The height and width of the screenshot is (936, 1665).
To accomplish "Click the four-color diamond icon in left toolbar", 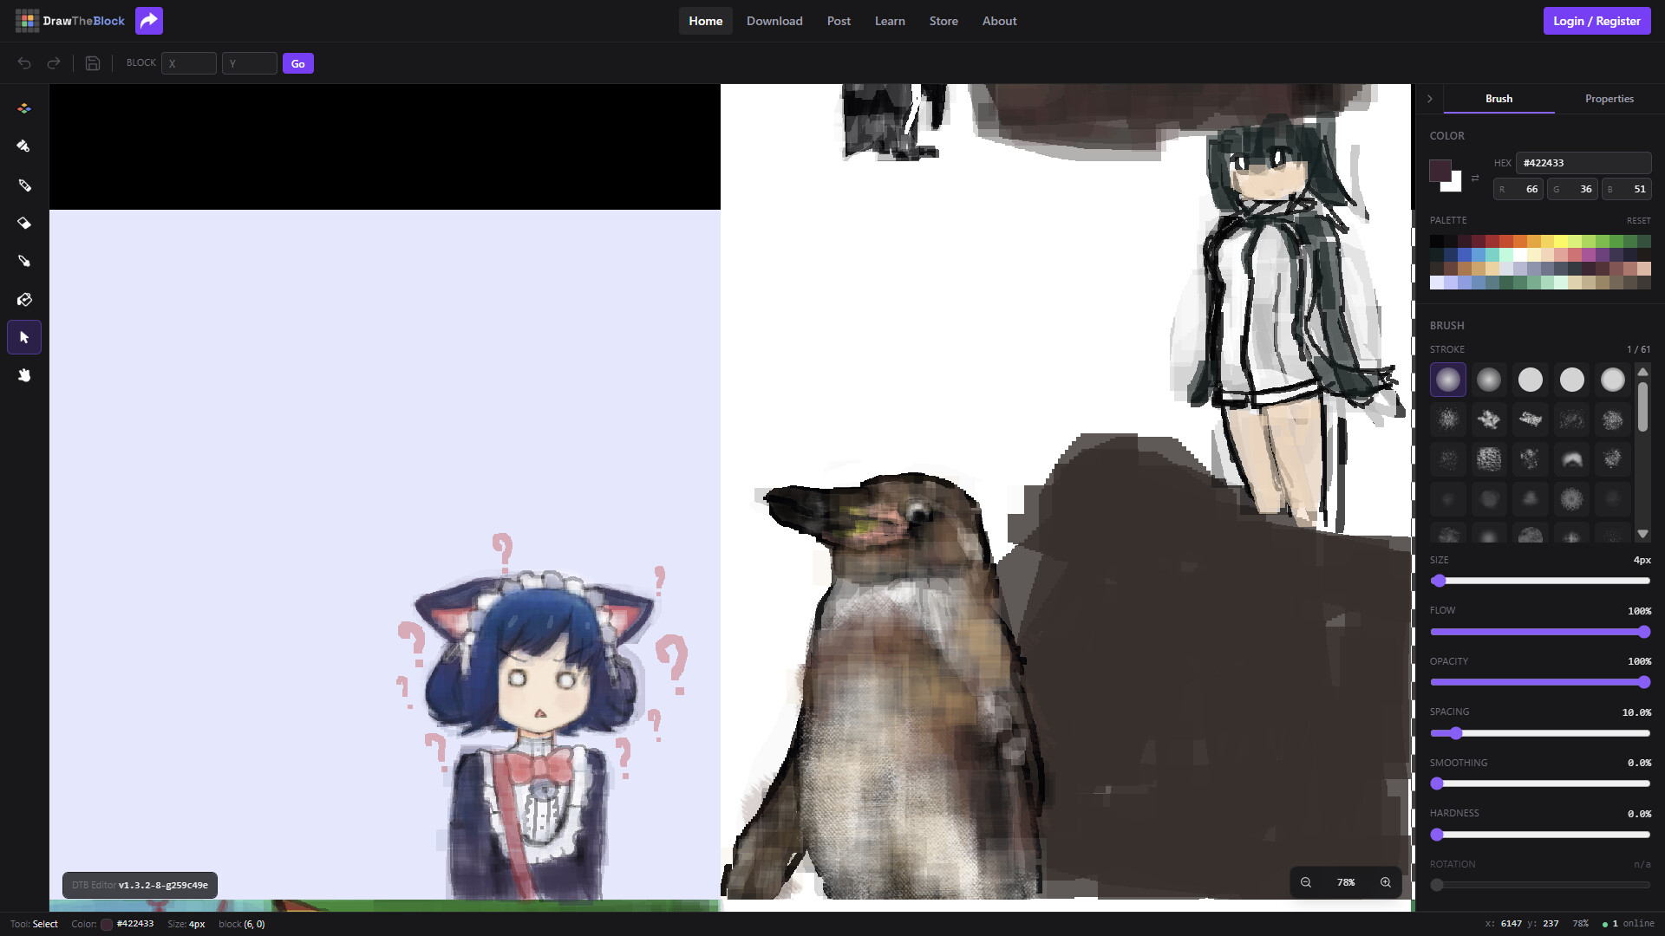I will pos(24,108).
